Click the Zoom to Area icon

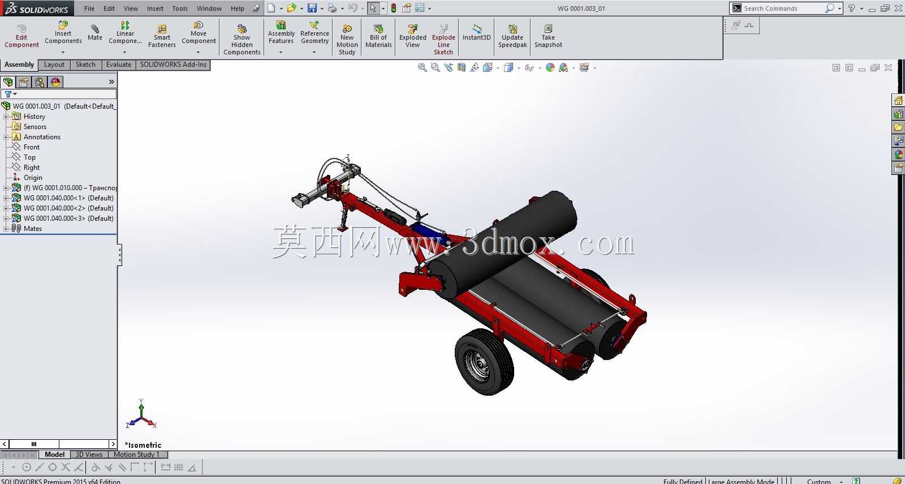[435, 67]
